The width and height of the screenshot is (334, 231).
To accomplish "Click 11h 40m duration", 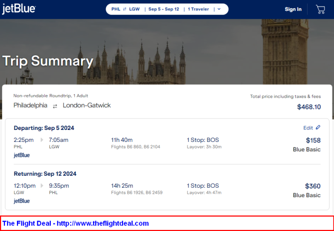I will [x=122, y=140].
